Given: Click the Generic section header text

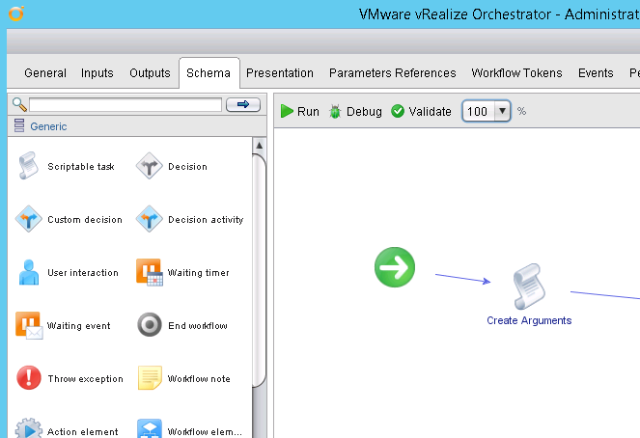Looking at the screenshot, I should pyautogui.click(x=48, y=126).
